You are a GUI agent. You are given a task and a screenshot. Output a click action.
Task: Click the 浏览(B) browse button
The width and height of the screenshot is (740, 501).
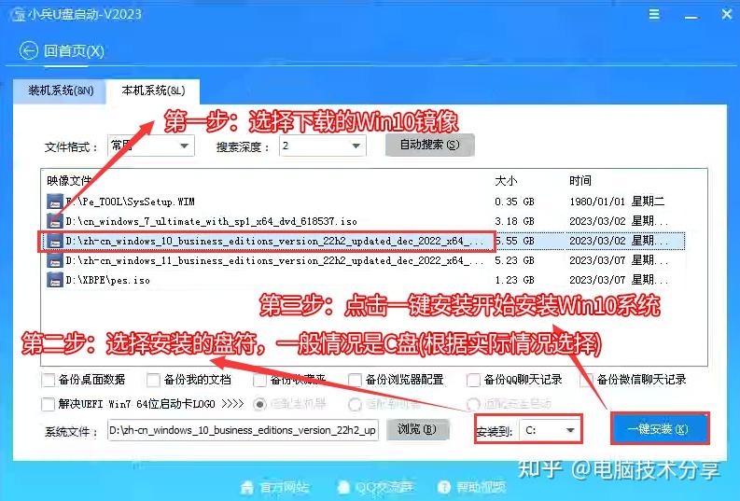pyautogui.click(x=417, y=429)
